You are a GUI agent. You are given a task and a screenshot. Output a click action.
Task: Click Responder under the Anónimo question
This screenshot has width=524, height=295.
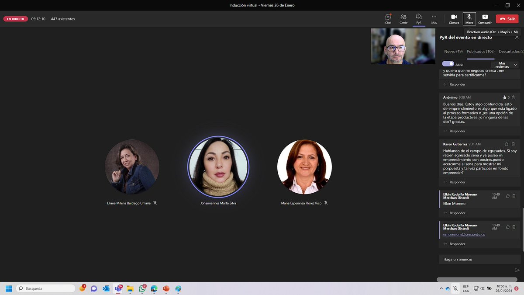tap(454, 131)
